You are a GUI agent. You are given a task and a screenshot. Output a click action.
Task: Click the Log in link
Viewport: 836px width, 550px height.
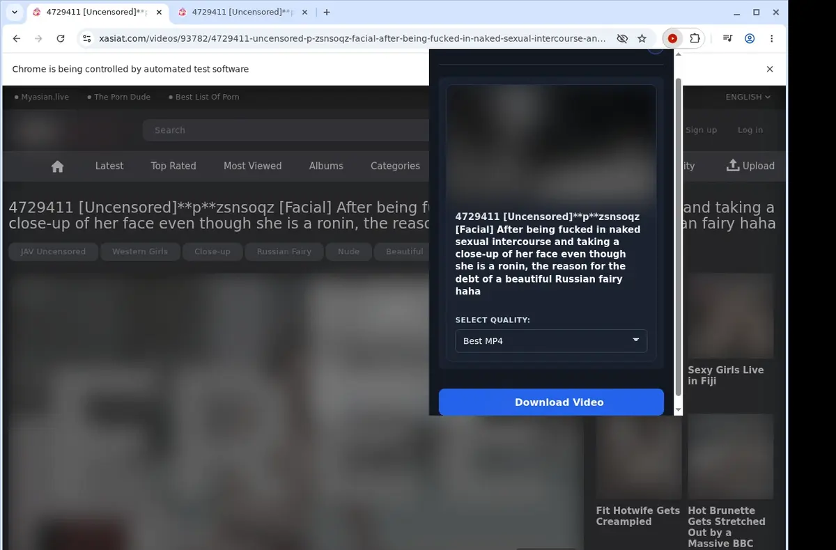coord(750,130)
